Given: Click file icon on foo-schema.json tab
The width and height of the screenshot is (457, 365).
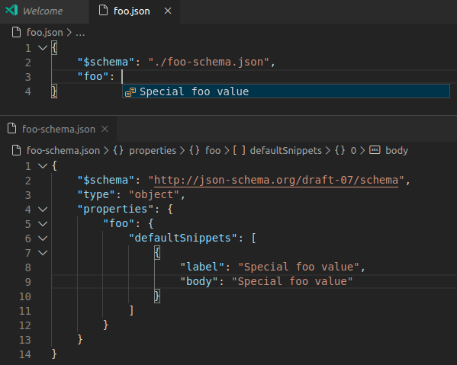Looking at the screenshot, I should (11, 129).
